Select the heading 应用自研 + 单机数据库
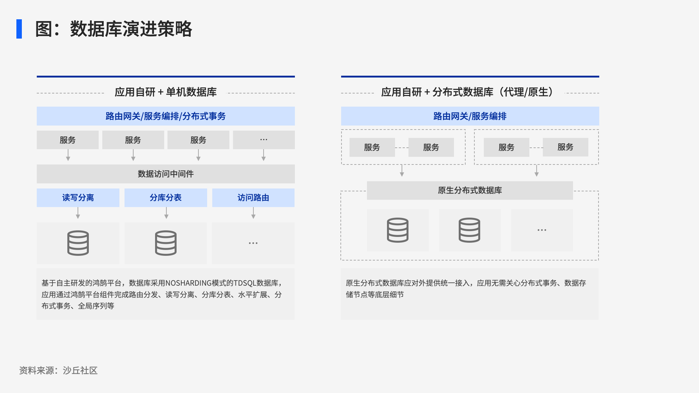The width and height of the screenshot is (699, 393). coord(166,92)
